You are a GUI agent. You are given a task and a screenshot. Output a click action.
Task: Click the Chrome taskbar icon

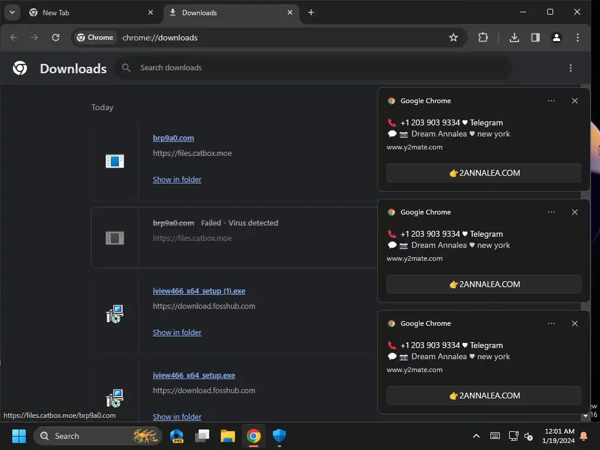(x=253, y=436)
